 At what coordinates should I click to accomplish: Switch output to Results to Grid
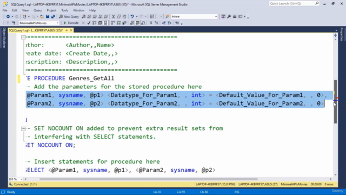tap(137, 23)
